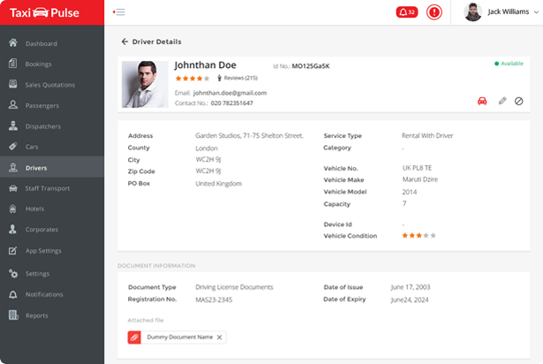The image size is (543, 364).
Task: Click the Bookings clipboard icon
Action: pos(13,64)
